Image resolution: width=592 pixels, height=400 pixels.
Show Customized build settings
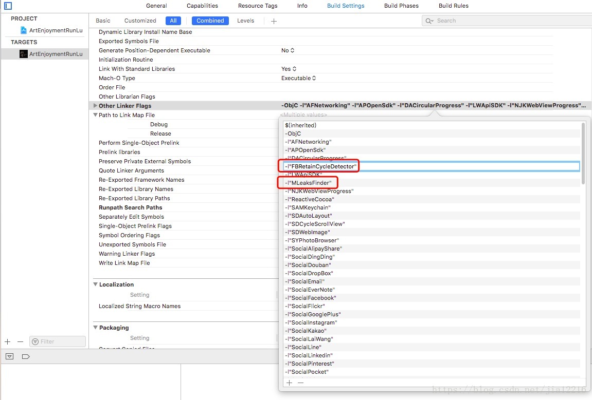140,21
